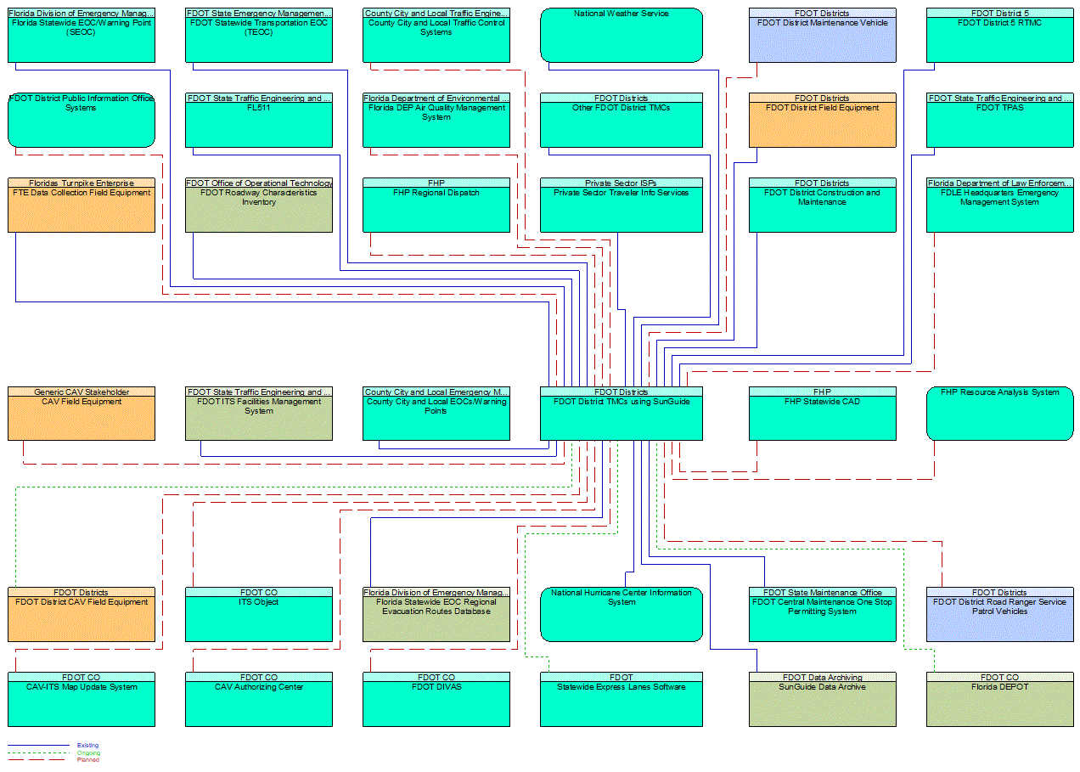Click the CAV Field Equipment node

[x=82, y=414]
